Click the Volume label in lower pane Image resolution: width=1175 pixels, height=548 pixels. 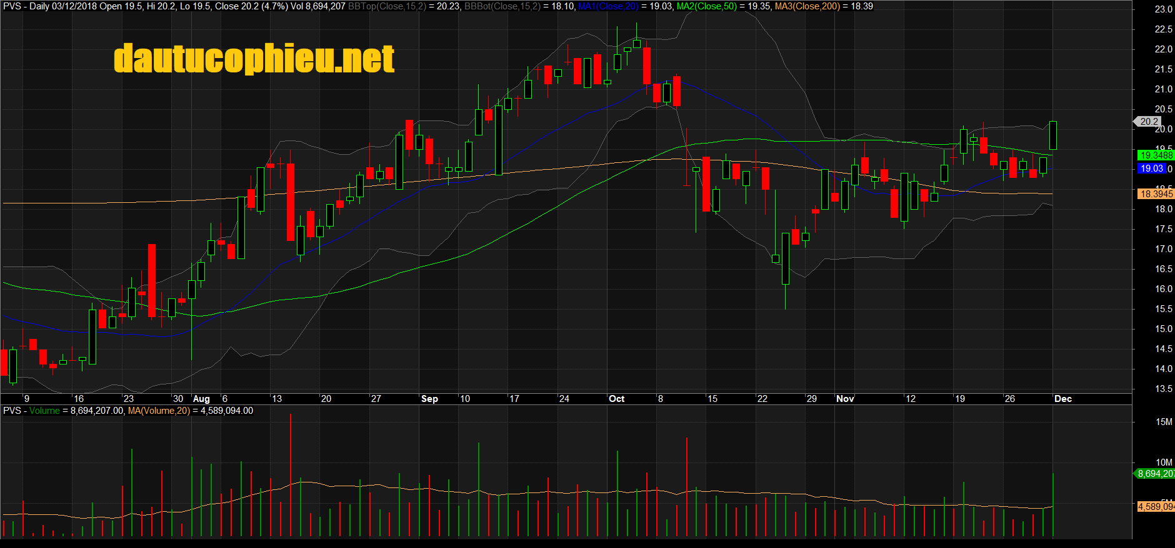44,411
